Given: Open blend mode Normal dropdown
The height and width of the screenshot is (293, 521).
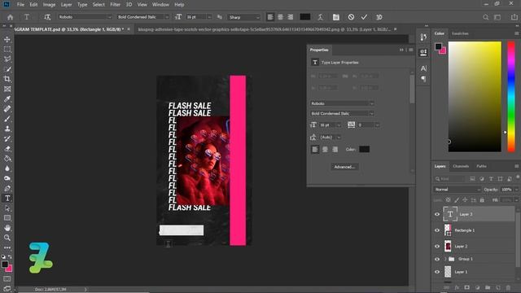Looking at the screenshot, I should pyautogui.click(x=458, y=190).
